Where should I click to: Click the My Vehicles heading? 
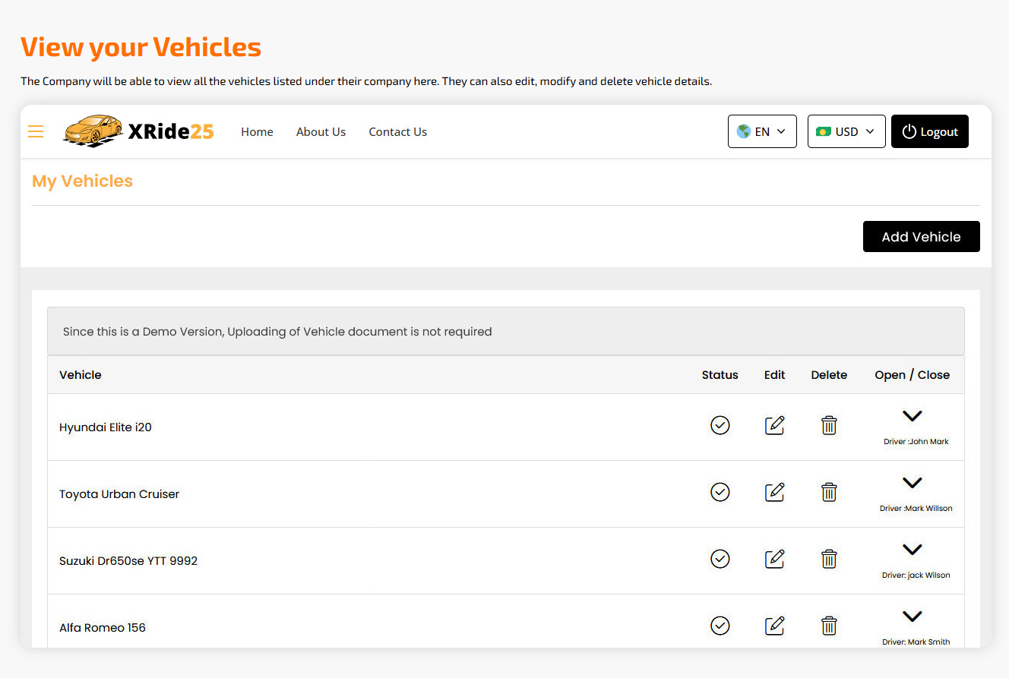(82, 181)
